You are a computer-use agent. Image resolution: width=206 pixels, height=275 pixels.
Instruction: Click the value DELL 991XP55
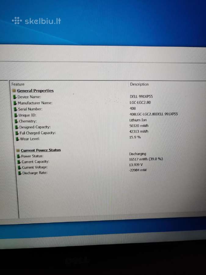(141, 97)
